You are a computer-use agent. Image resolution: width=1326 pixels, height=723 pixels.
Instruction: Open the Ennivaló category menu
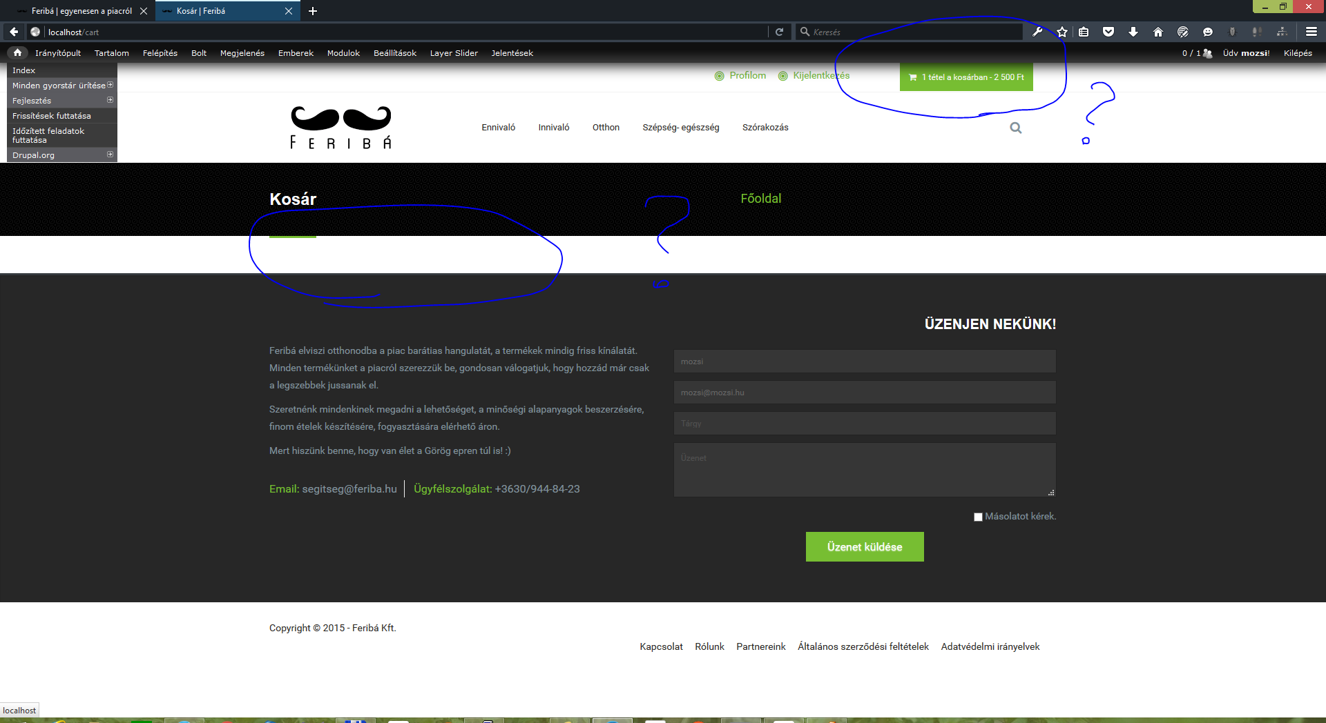pyautogui.click(x=498, y=128)
